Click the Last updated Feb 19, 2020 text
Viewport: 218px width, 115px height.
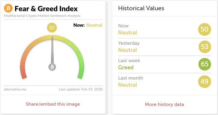pos(81,89)
